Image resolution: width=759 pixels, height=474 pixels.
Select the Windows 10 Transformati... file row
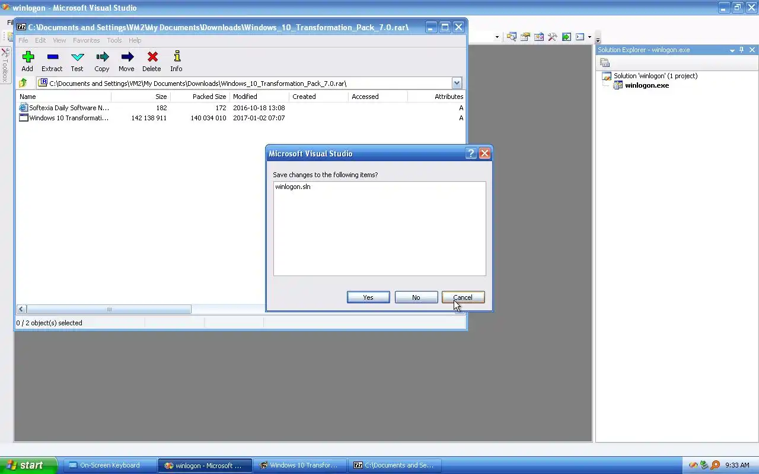pos(241,118)
